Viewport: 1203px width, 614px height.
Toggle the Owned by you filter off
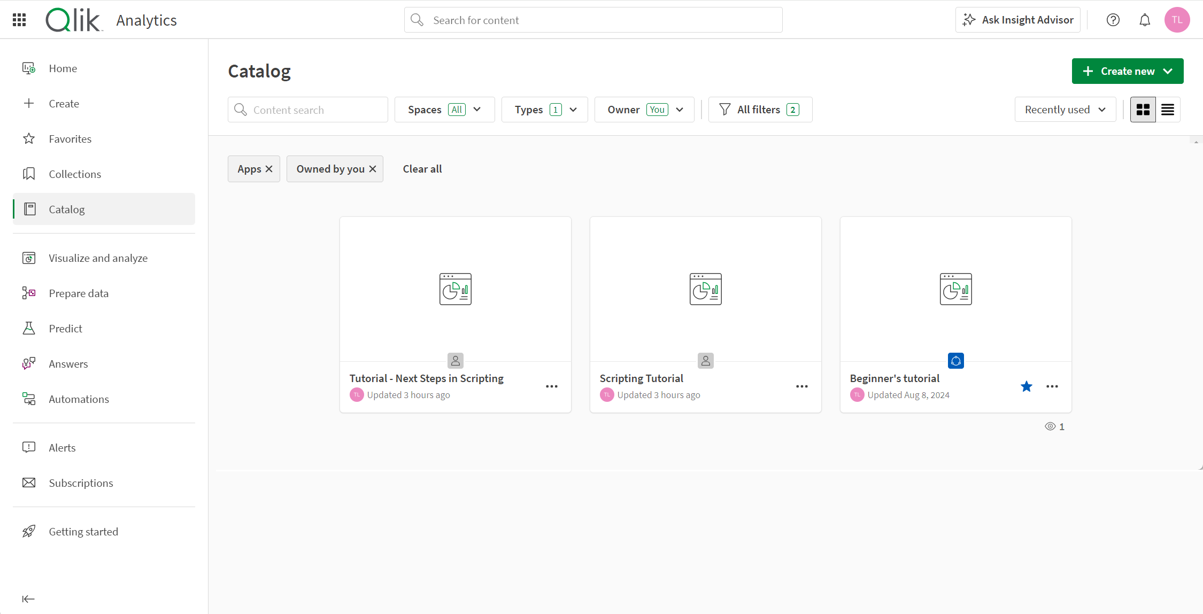pyautogui.click(x=374, y=168)
